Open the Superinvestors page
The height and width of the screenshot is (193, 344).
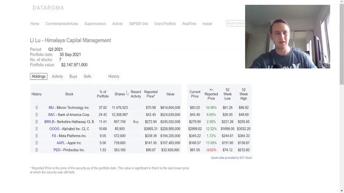tap(95, 24)
